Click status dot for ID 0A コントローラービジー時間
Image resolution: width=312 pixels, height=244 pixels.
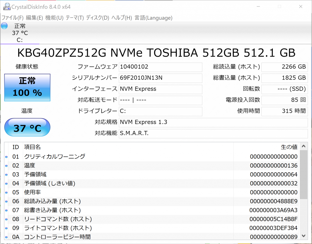click(6, 237)
